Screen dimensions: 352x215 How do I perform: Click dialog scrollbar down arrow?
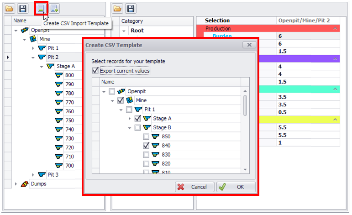[245, 170]
